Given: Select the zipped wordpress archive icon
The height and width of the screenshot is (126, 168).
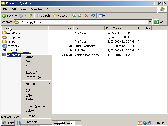Looking at the screenshot, I should click(x=4, y=55).
